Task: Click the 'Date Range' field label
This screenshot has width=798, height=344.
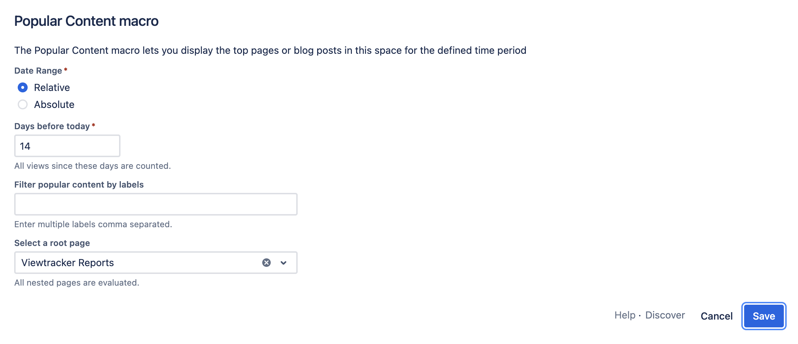Action: 38,71
